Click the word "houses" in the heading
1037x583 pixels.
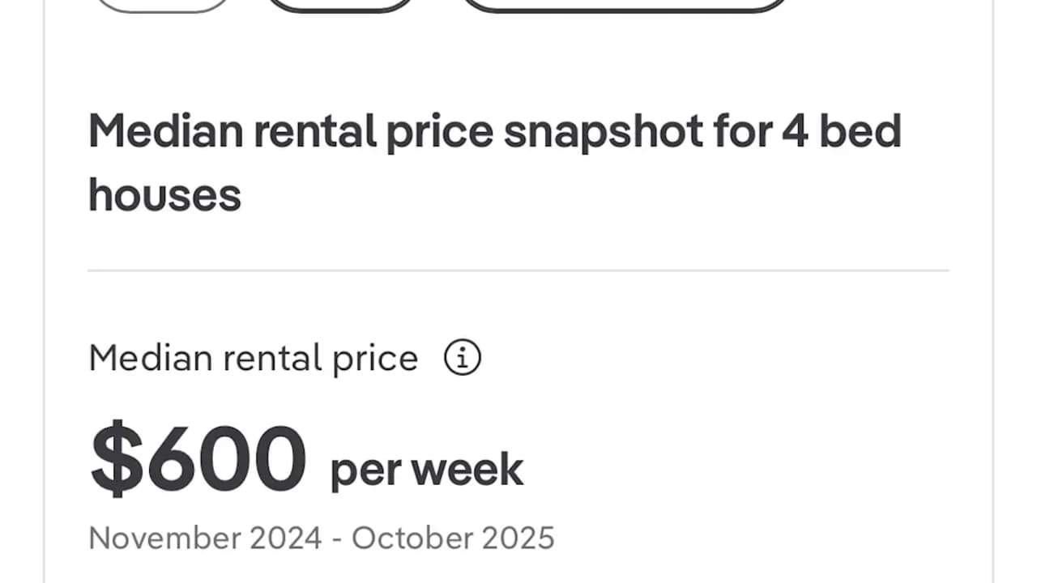[x=164, y=195]
